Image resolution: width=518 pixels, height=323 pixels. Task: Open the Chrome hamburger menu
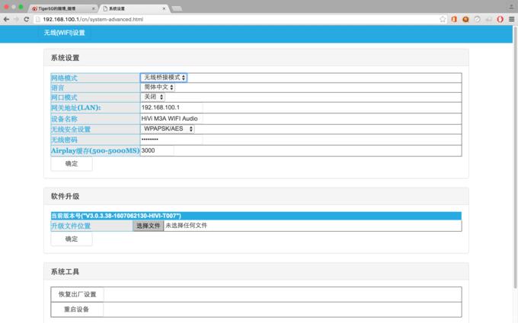point(512,19)
